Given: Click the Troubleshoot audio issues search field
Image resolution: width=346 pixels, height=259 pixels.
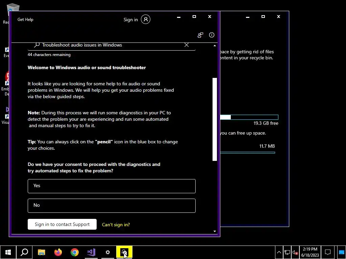Looking at the screenshot, I should (112, 46).
